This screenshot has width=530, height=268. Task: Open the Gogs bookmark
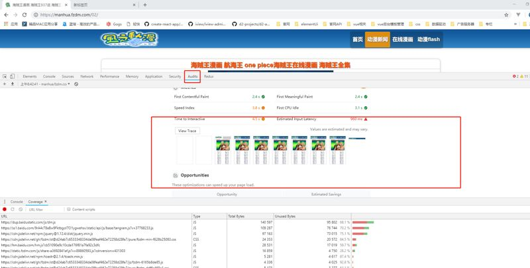[114, 24]
